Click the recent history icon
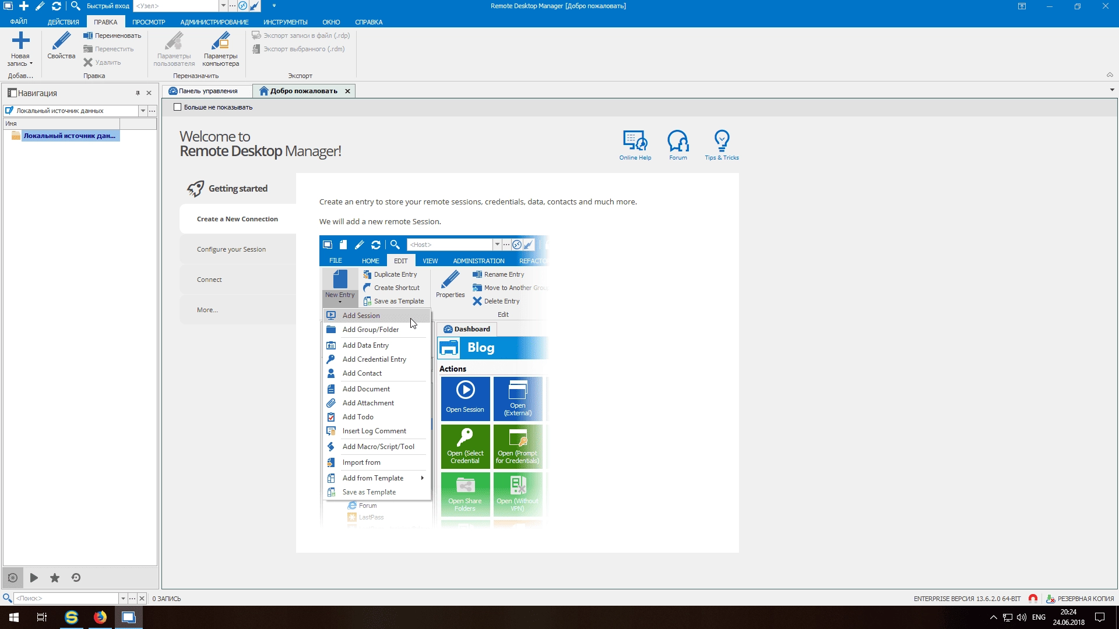 76,578
